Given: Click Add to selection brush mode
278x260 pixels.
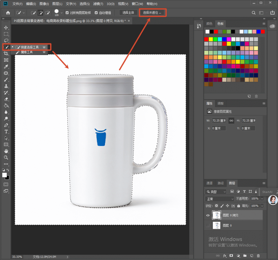Looking at the screenshot, I should 40,13.
